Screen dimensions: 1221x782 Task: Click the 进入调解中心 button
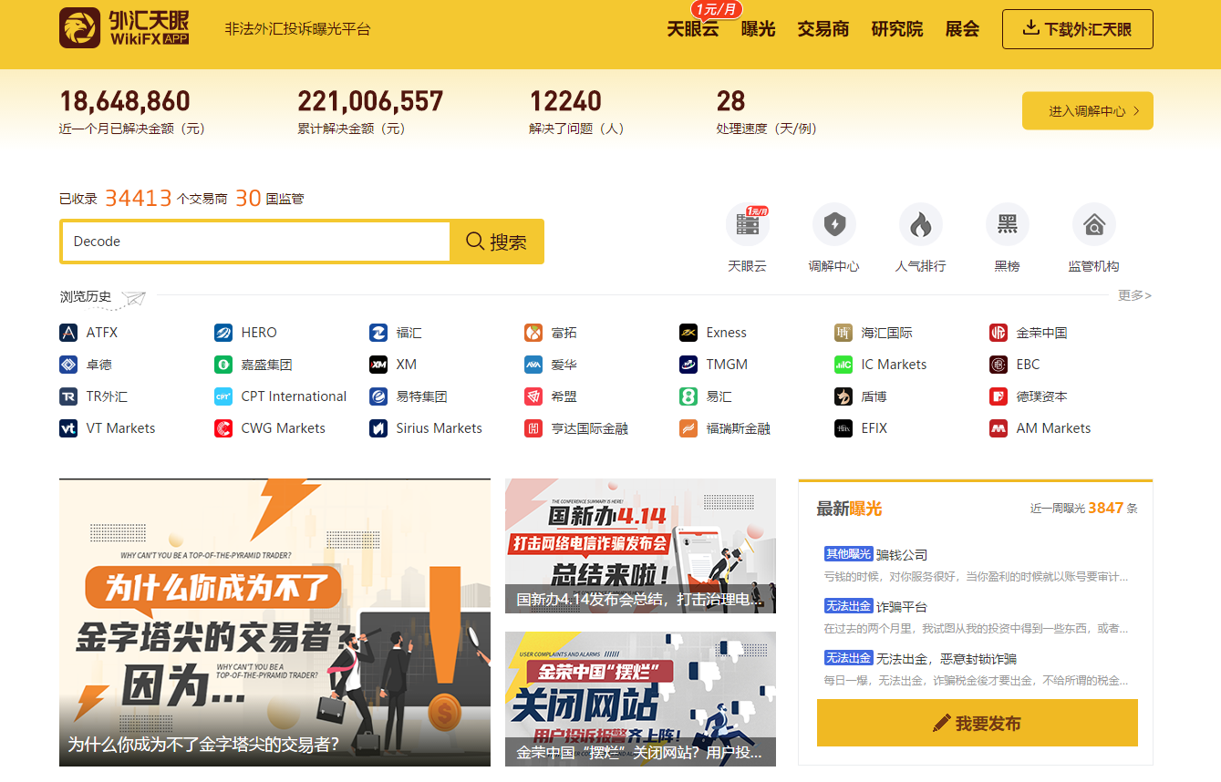pyautogui.click(x=1088, y=111)
